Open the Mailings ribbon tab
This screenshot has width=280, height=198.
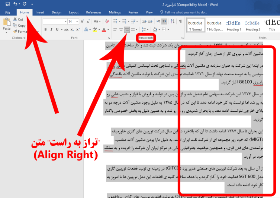115,12
